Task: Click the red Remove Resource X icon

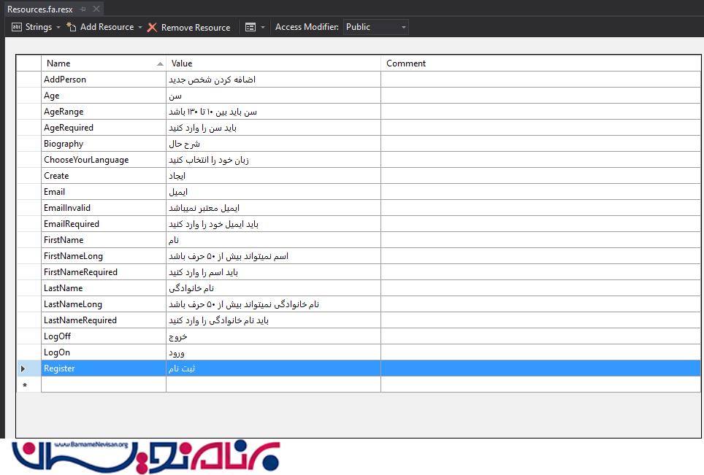Action: point(152,28)
